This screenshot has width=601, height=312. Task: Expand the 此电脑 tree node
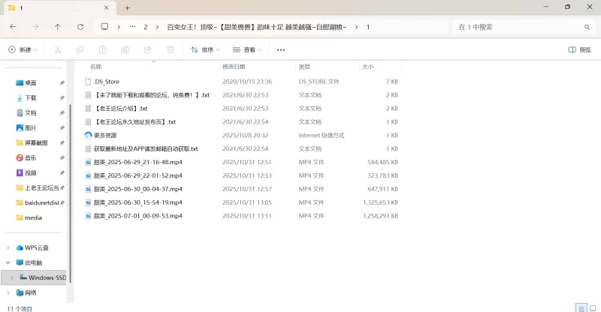(8, 262)
